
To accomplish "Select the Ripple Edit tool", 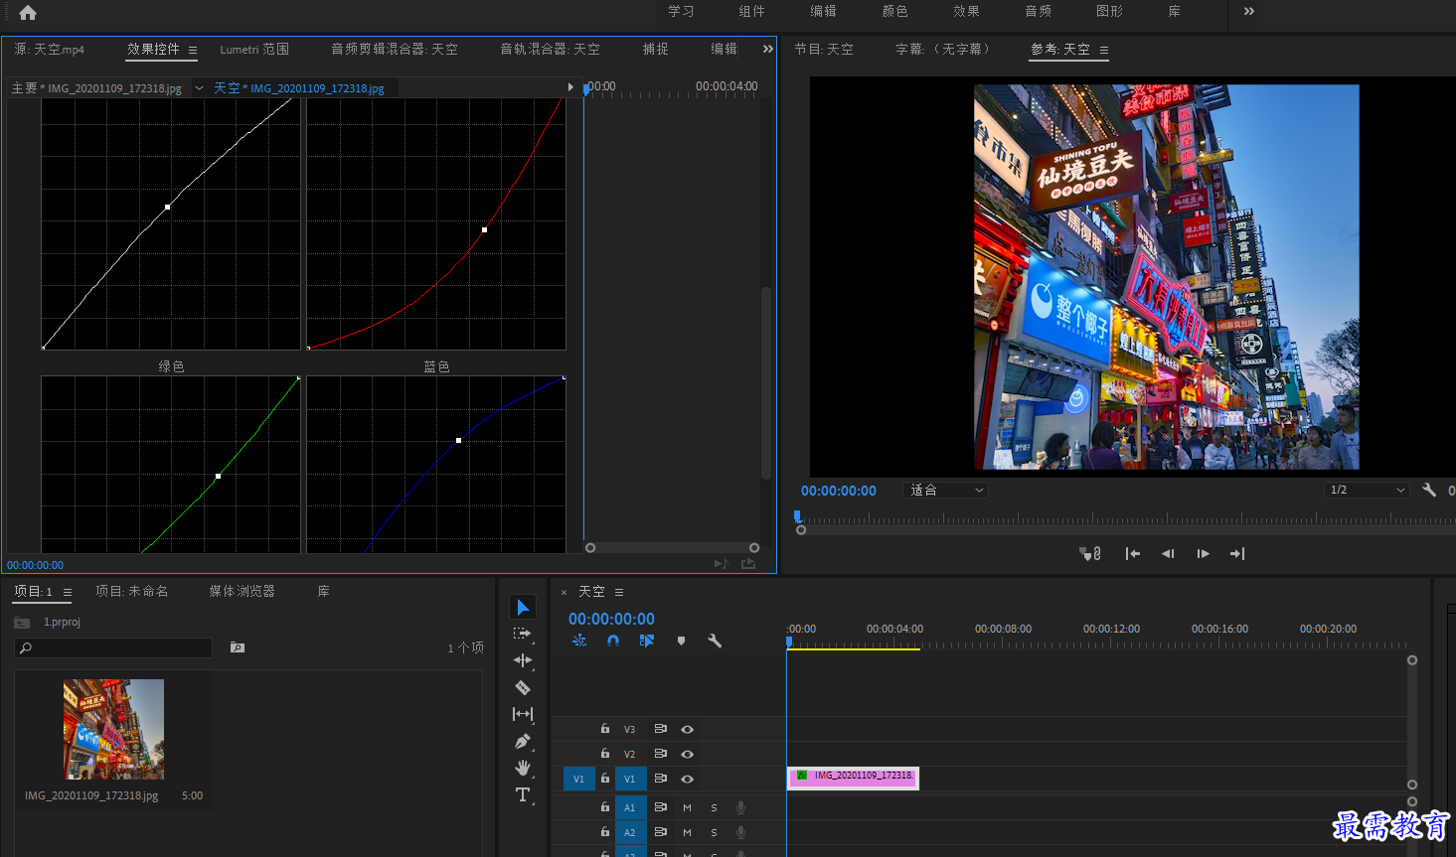I will 523,660.
